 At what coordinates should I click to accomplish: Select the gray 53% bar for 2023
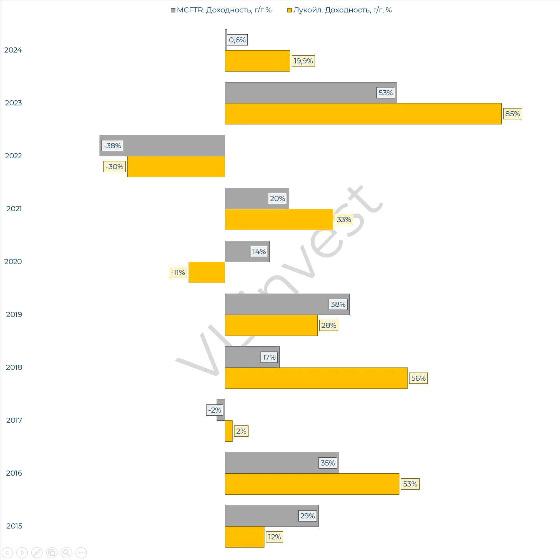point(311,93)
